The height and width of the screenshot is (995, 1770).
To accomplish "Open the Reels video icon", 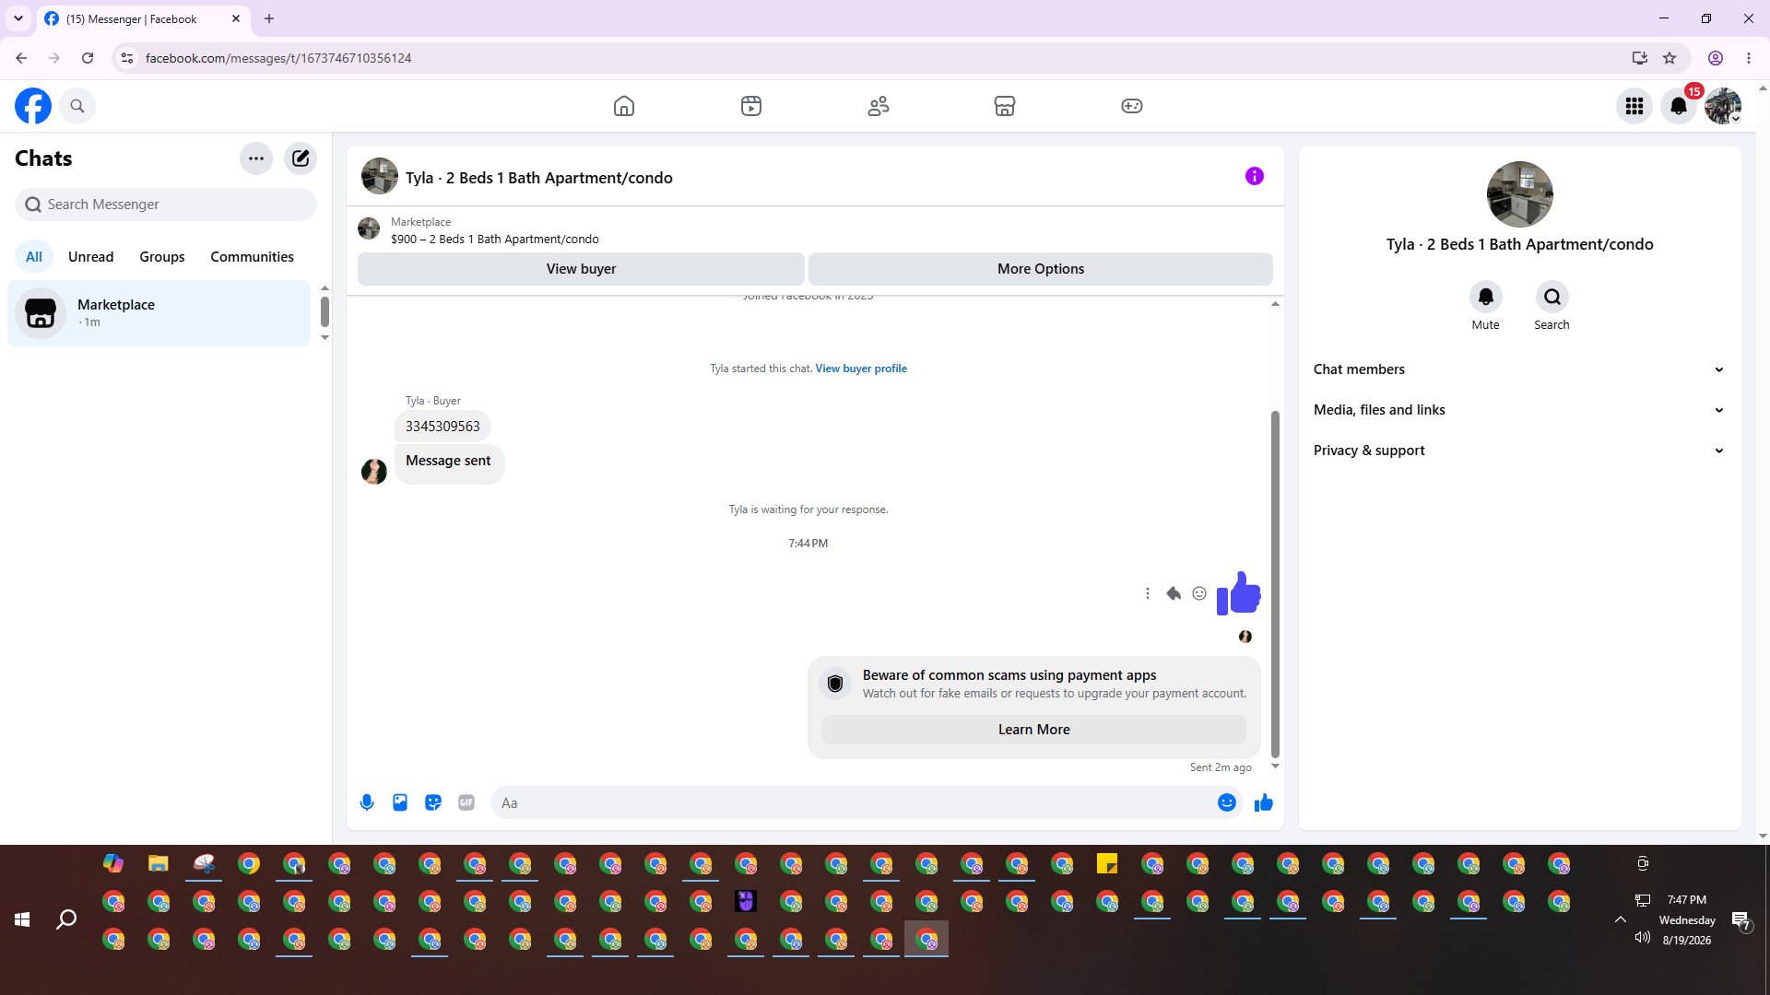I will [751, 106].
